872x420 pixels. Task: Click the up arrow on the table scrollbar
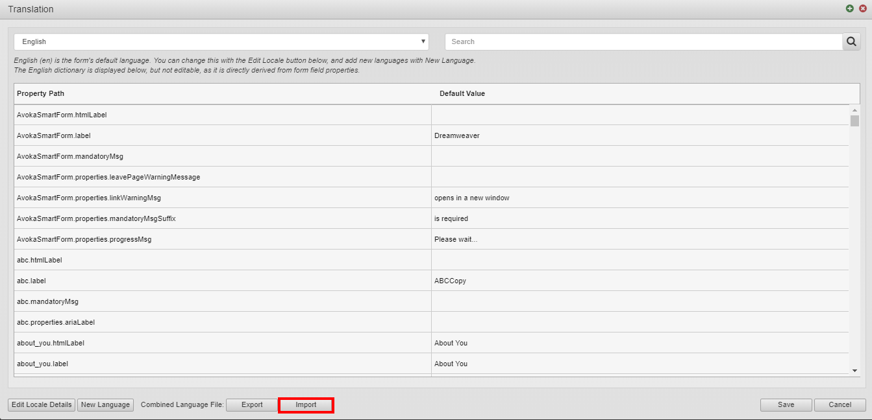(x=855, y=110)
